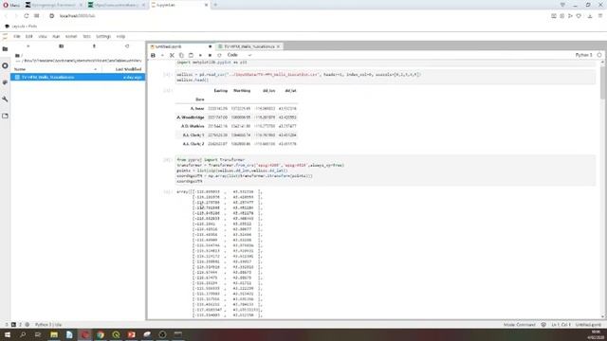Image resolution: width=607 pixels, height=341 pixels.
Task: Open the Run menu
Action: 56,36
